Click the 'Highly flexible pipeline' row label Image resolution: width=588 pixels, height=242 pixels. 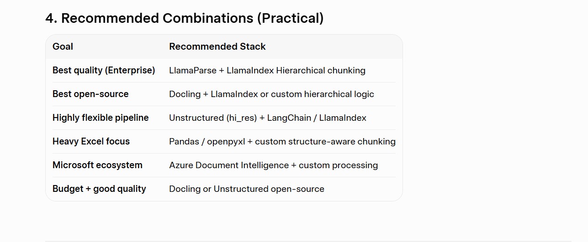[101, 118]
